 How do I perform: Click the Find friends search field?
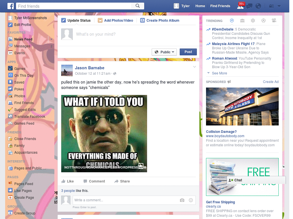click(x=74, y=6)
